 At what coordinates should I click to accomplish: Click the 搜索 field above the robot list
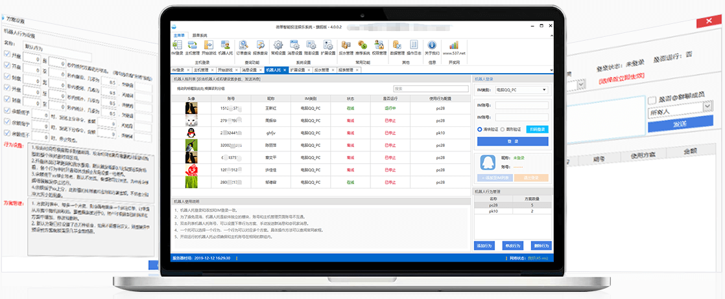pos(430,89)
